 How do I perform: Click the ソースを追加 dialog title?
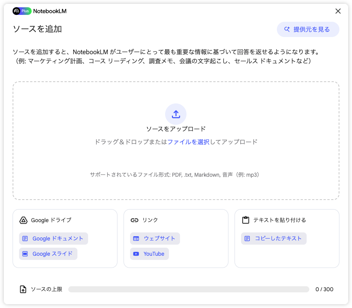[x=37, y=29]
